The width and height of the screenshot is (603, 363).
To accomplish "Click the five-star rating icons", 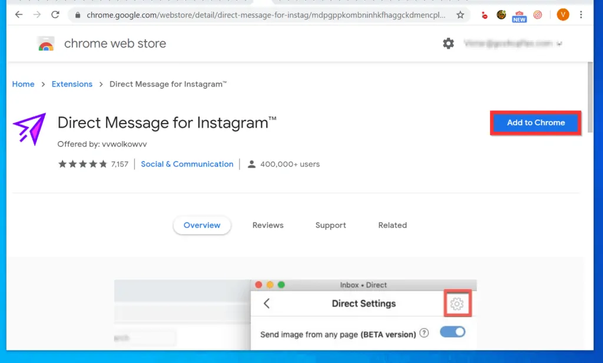I will 82,164.
